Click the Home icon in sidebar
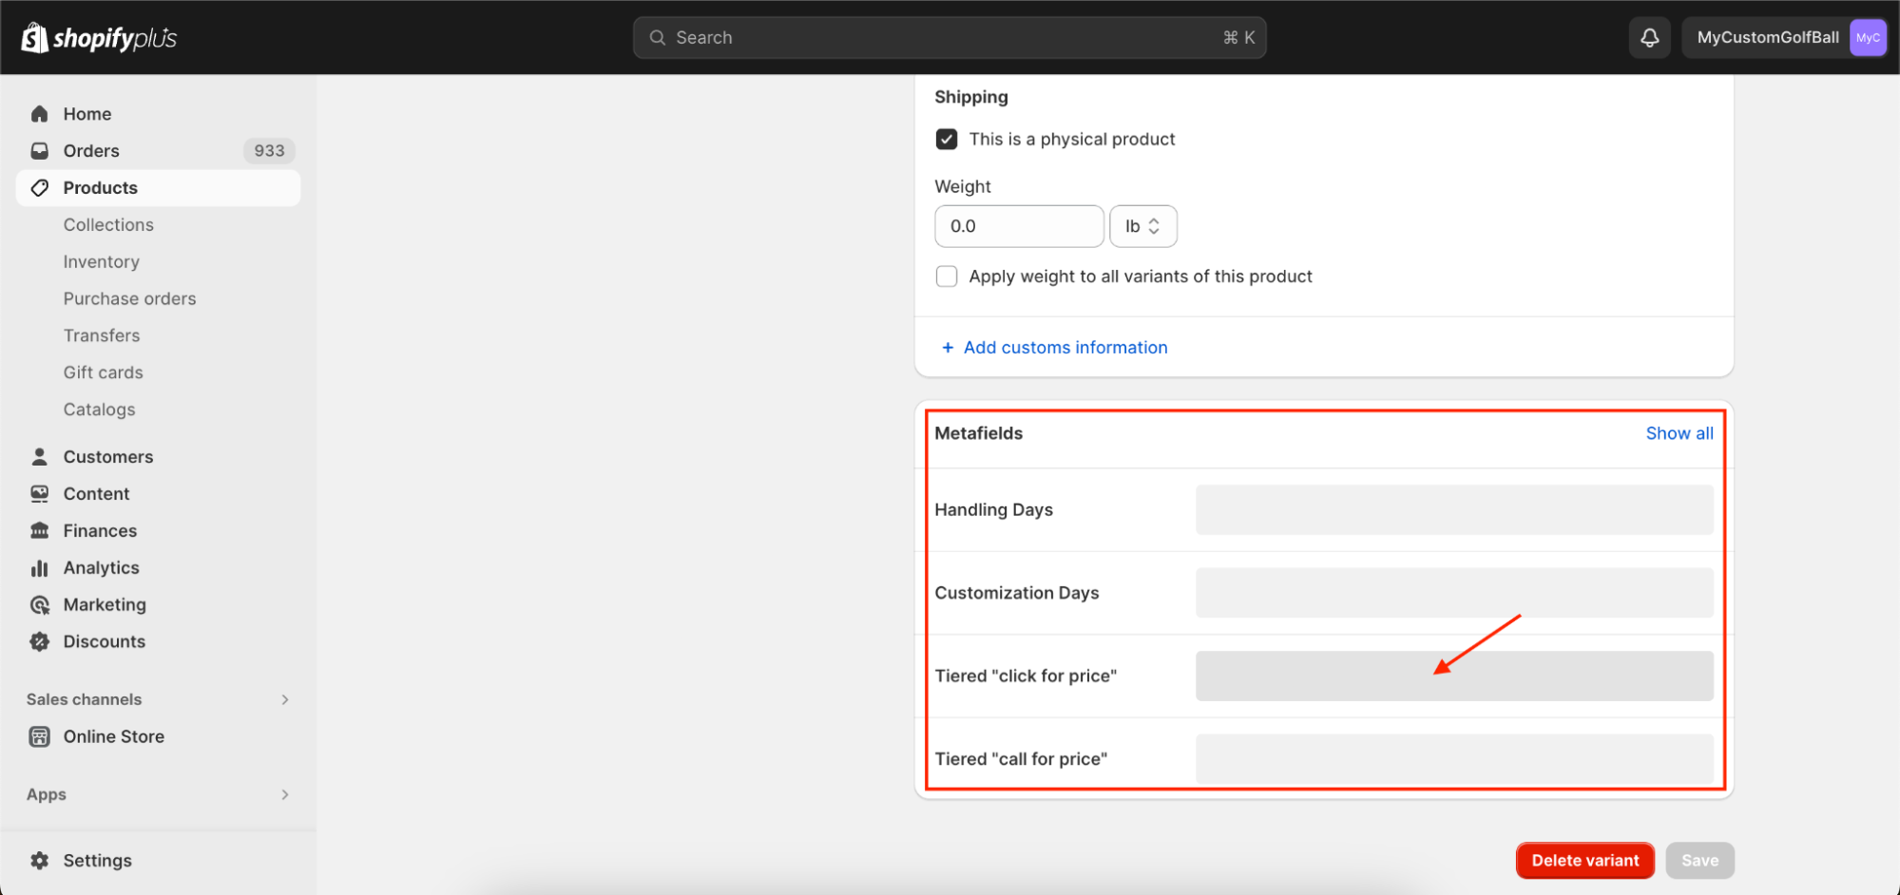This screenshot has height=895, width=1900. (40, 114)
